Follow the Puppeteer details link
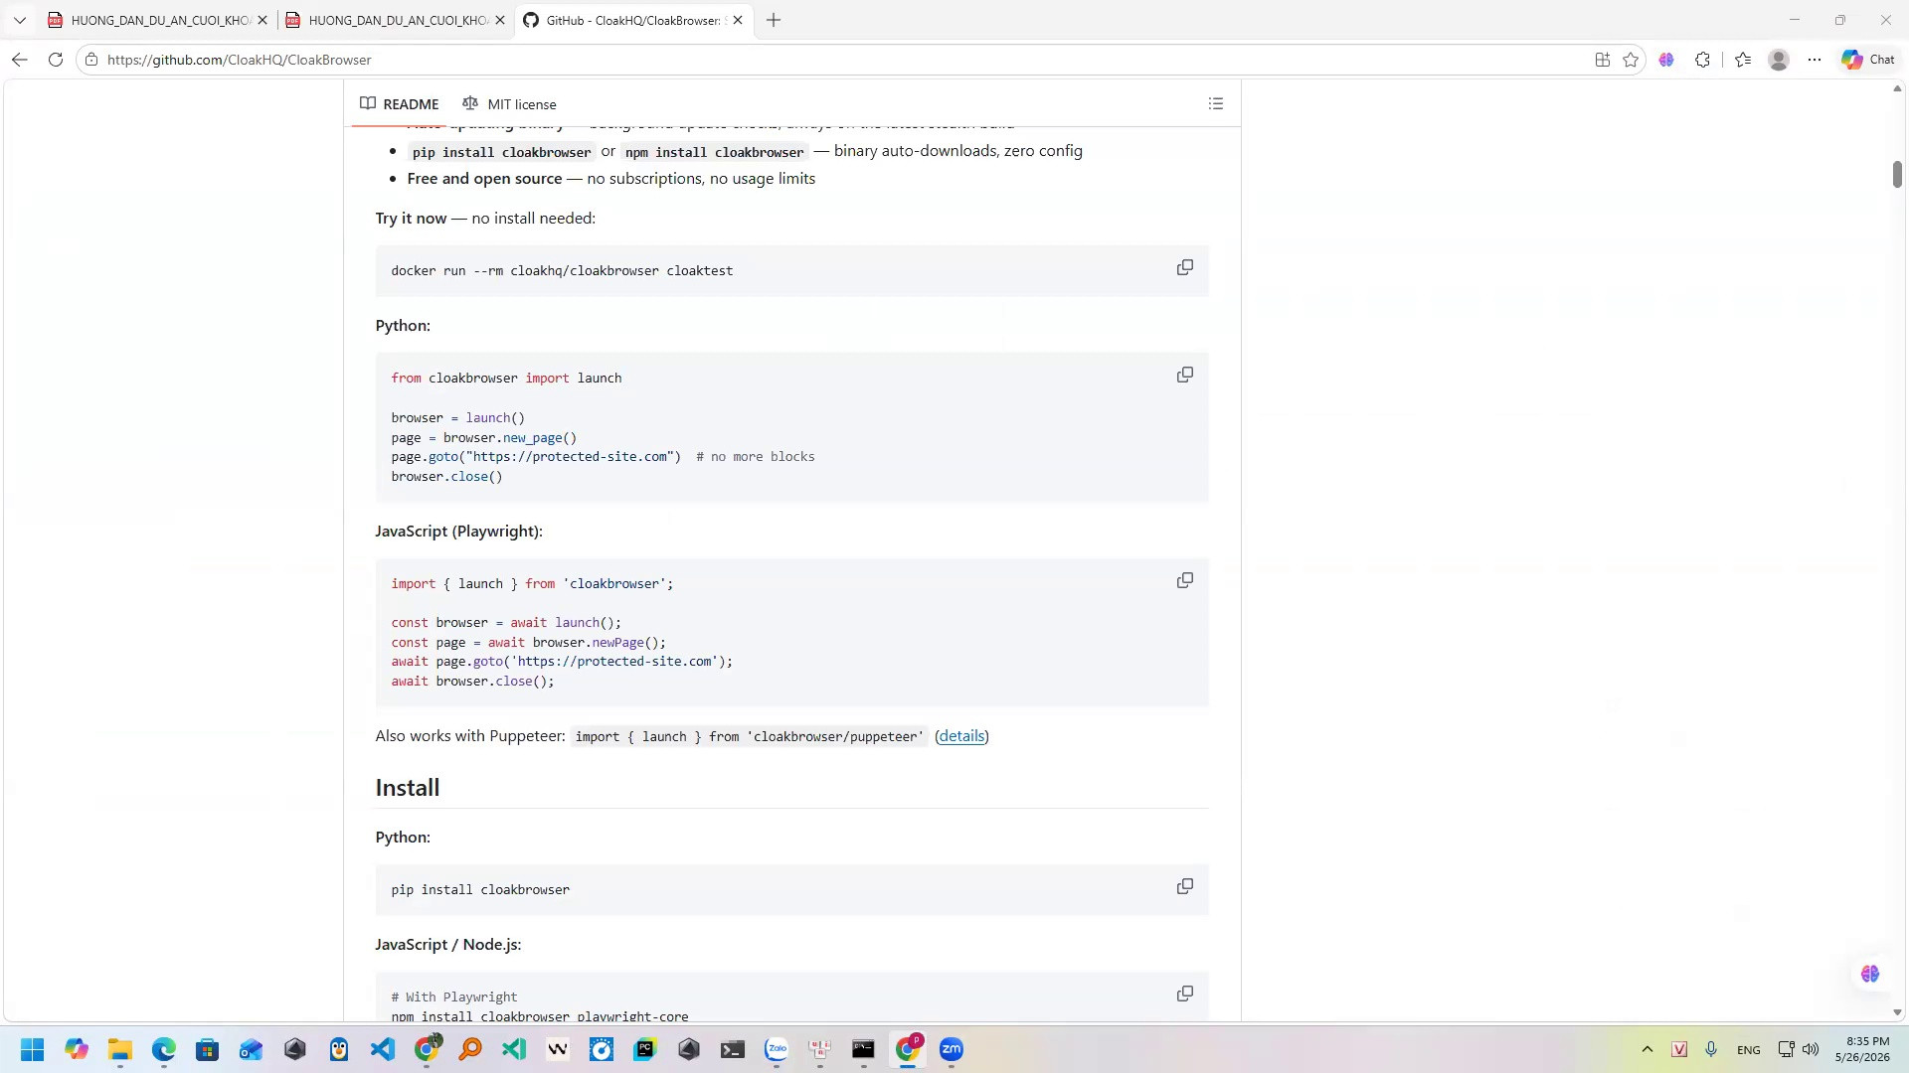This screenshot has height=1073, width=1909. pyautogui.click(x=961, y=736)
